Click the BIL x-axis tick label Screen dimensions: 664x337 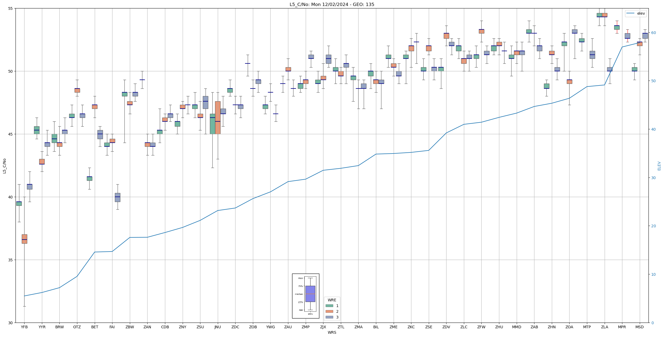coord(376,327)
